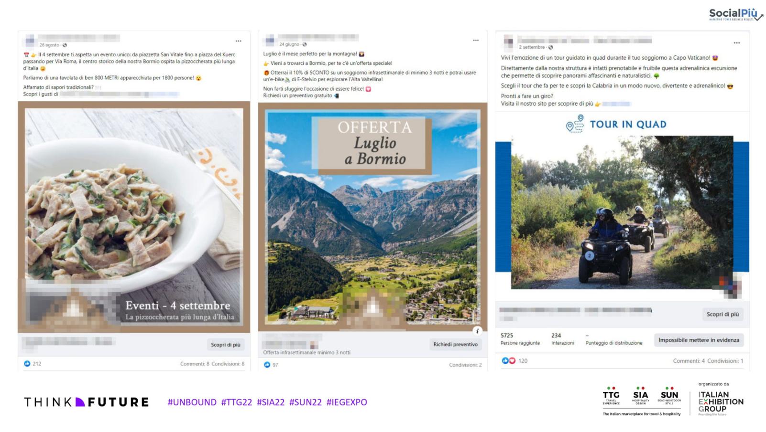Click the info icon on Bormio image
The image size is (766, 432).
pos(477,331)
